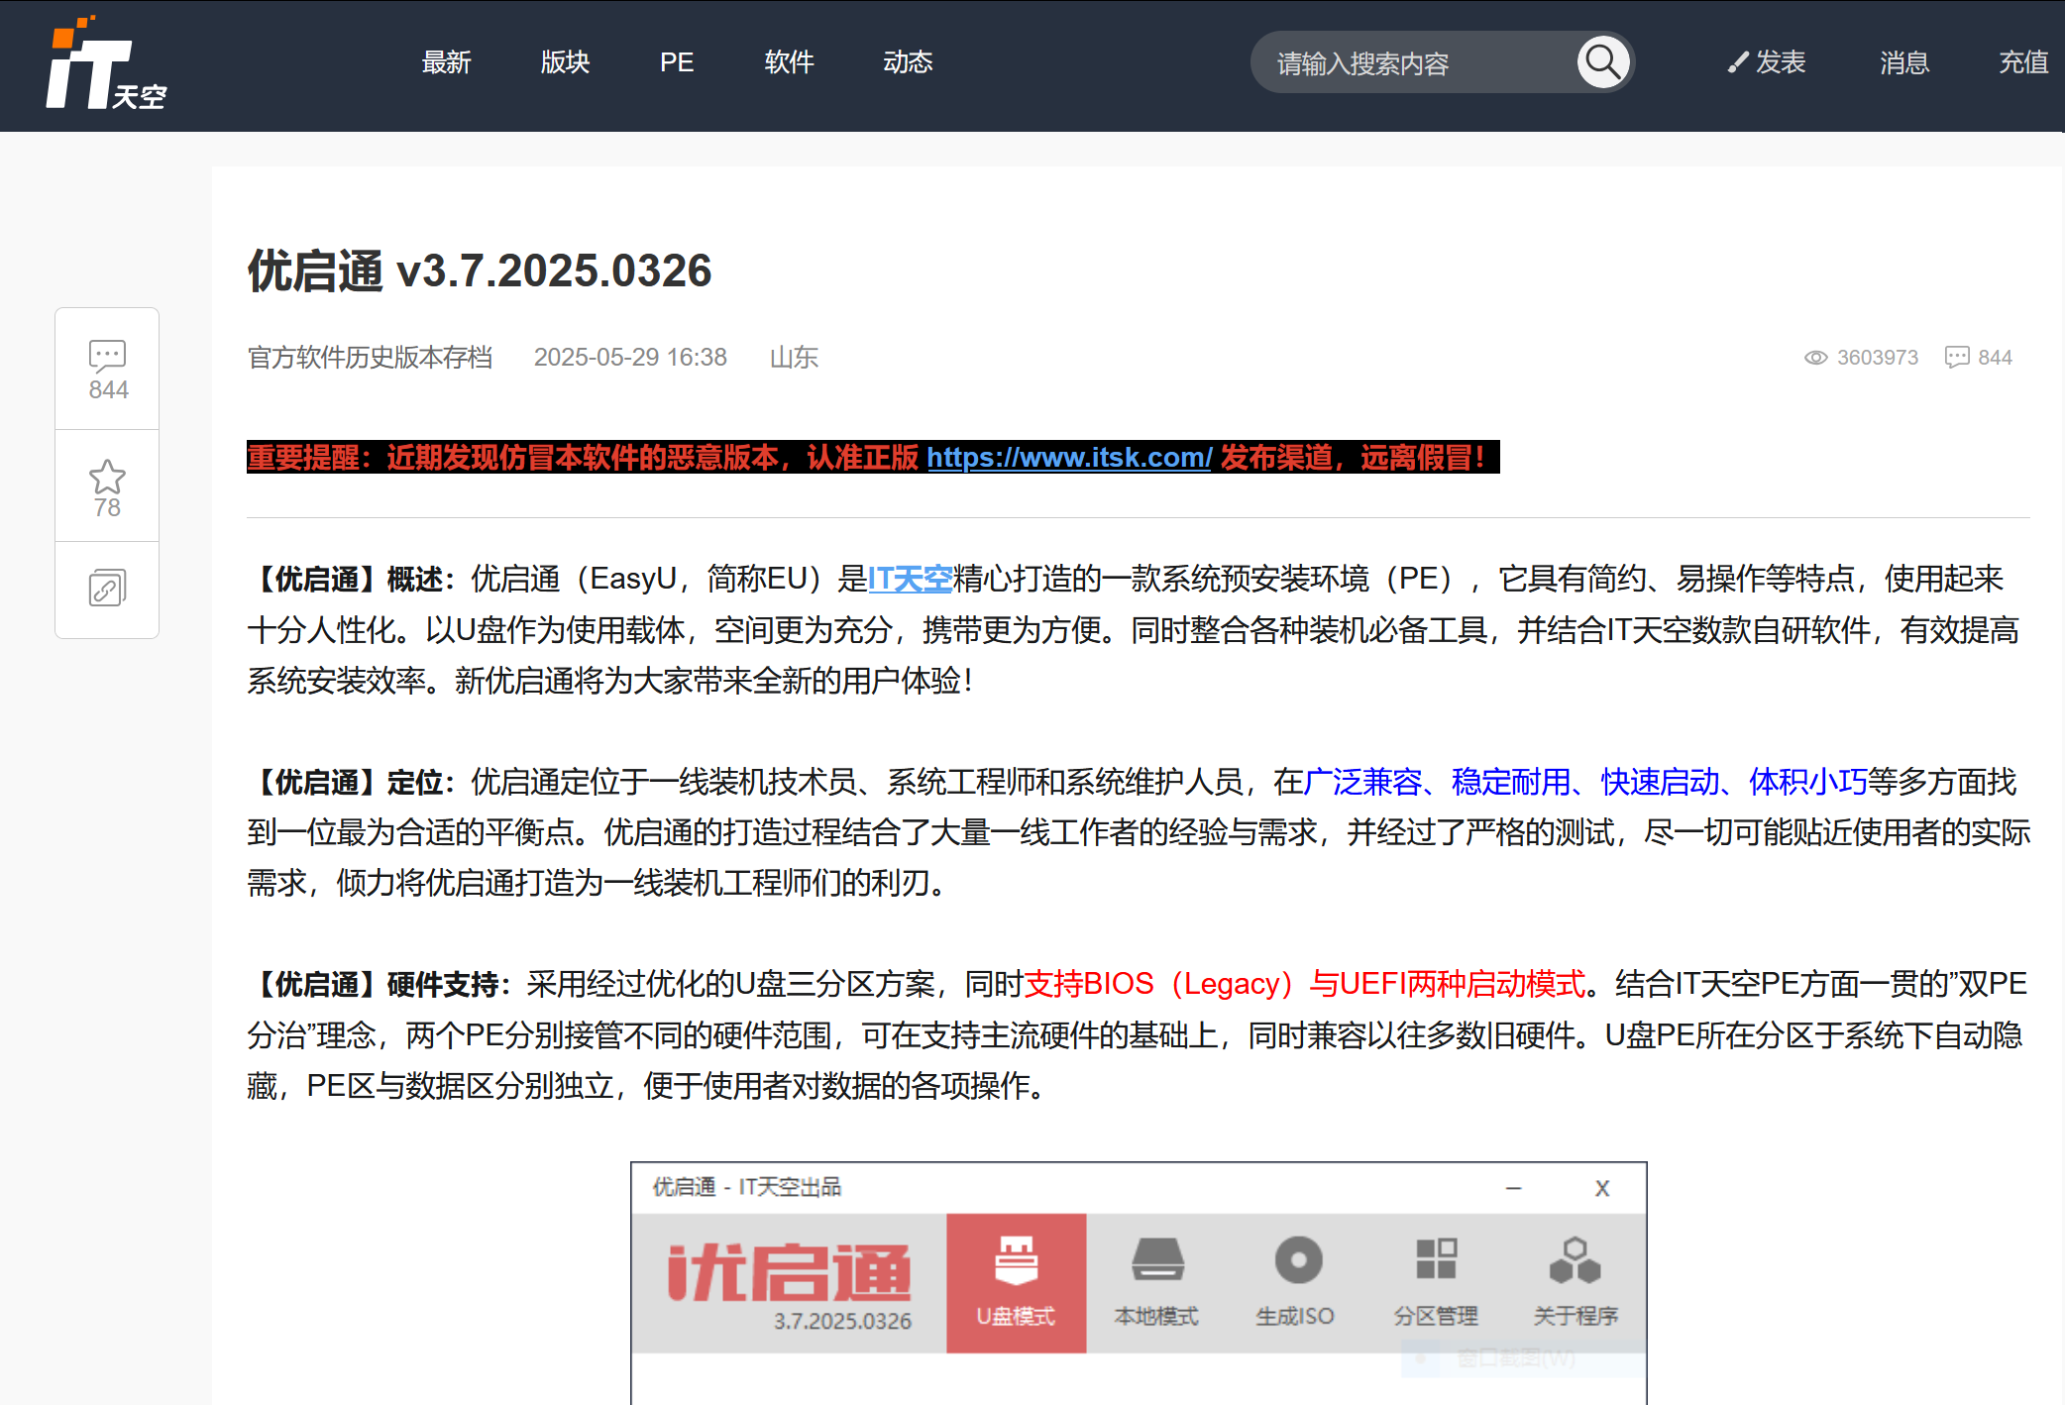The image size is (2065, 1405).
Task: Open the https://www.itsk.com/ link
Action: pos(1069,458)
